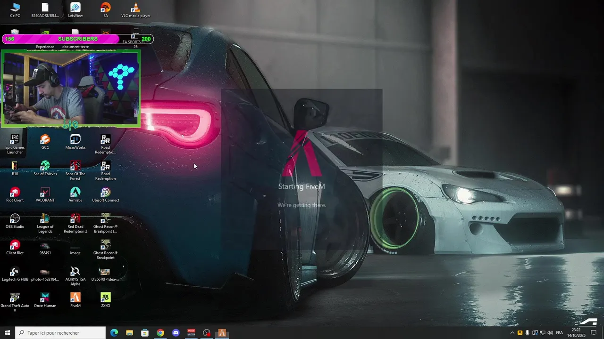
Task: Open the Rockstar Games tray icon
Action: click(x=520, y=333)
